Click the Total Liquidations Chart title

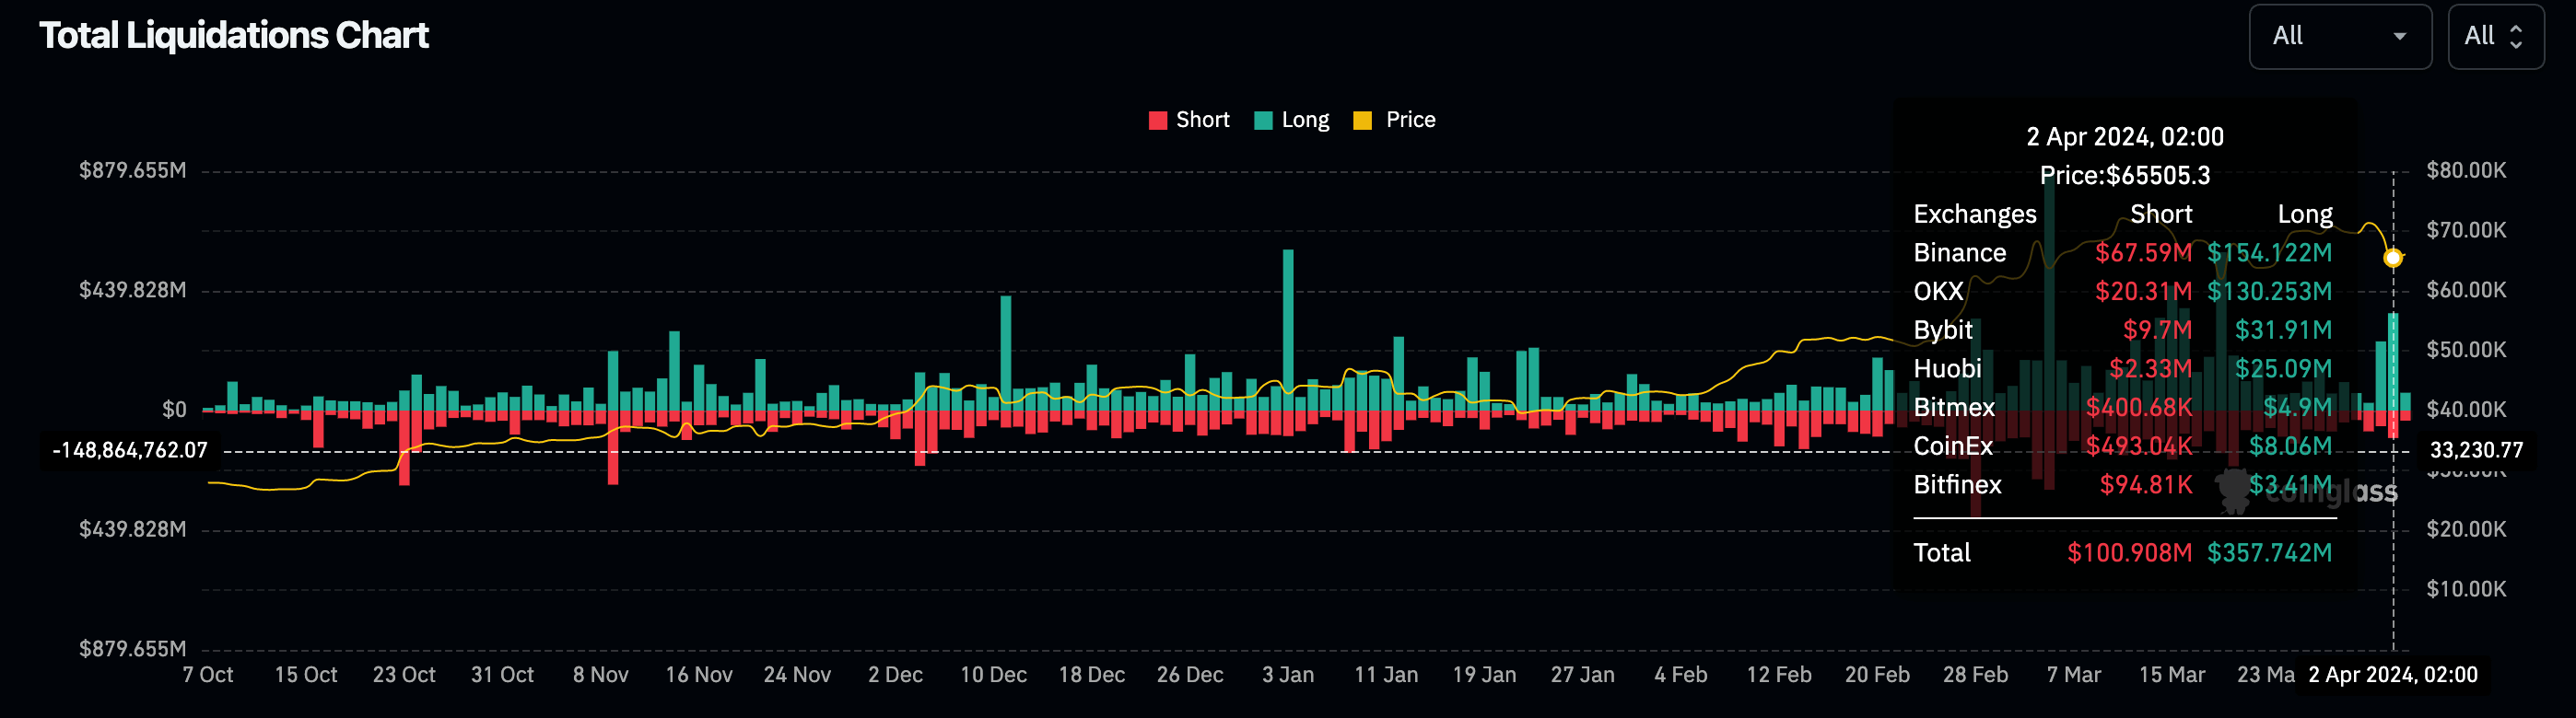(x=234, y=36)
